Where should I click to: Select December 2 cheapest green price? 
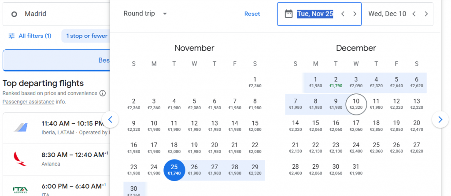(336, 82)
